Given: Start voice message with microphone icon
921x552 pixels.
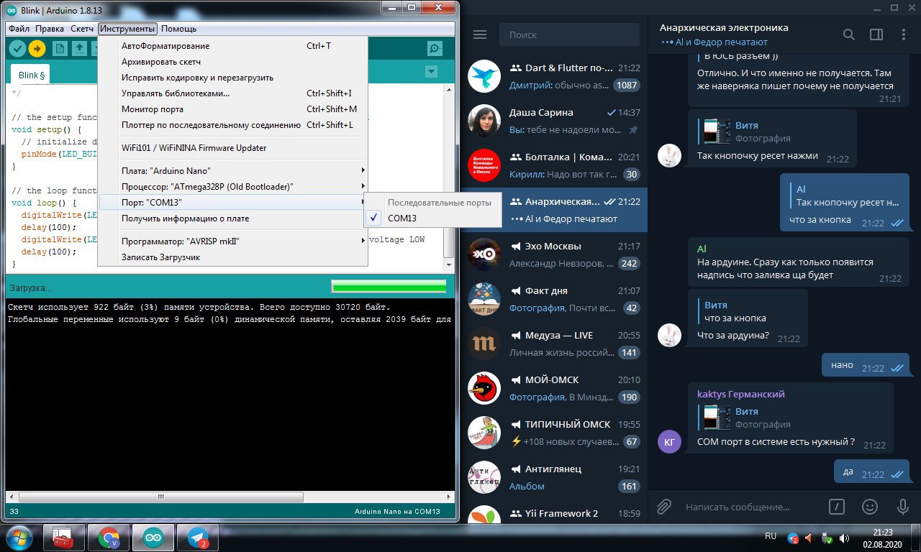Looking at the screenshot, I should (x=902, y=507).
